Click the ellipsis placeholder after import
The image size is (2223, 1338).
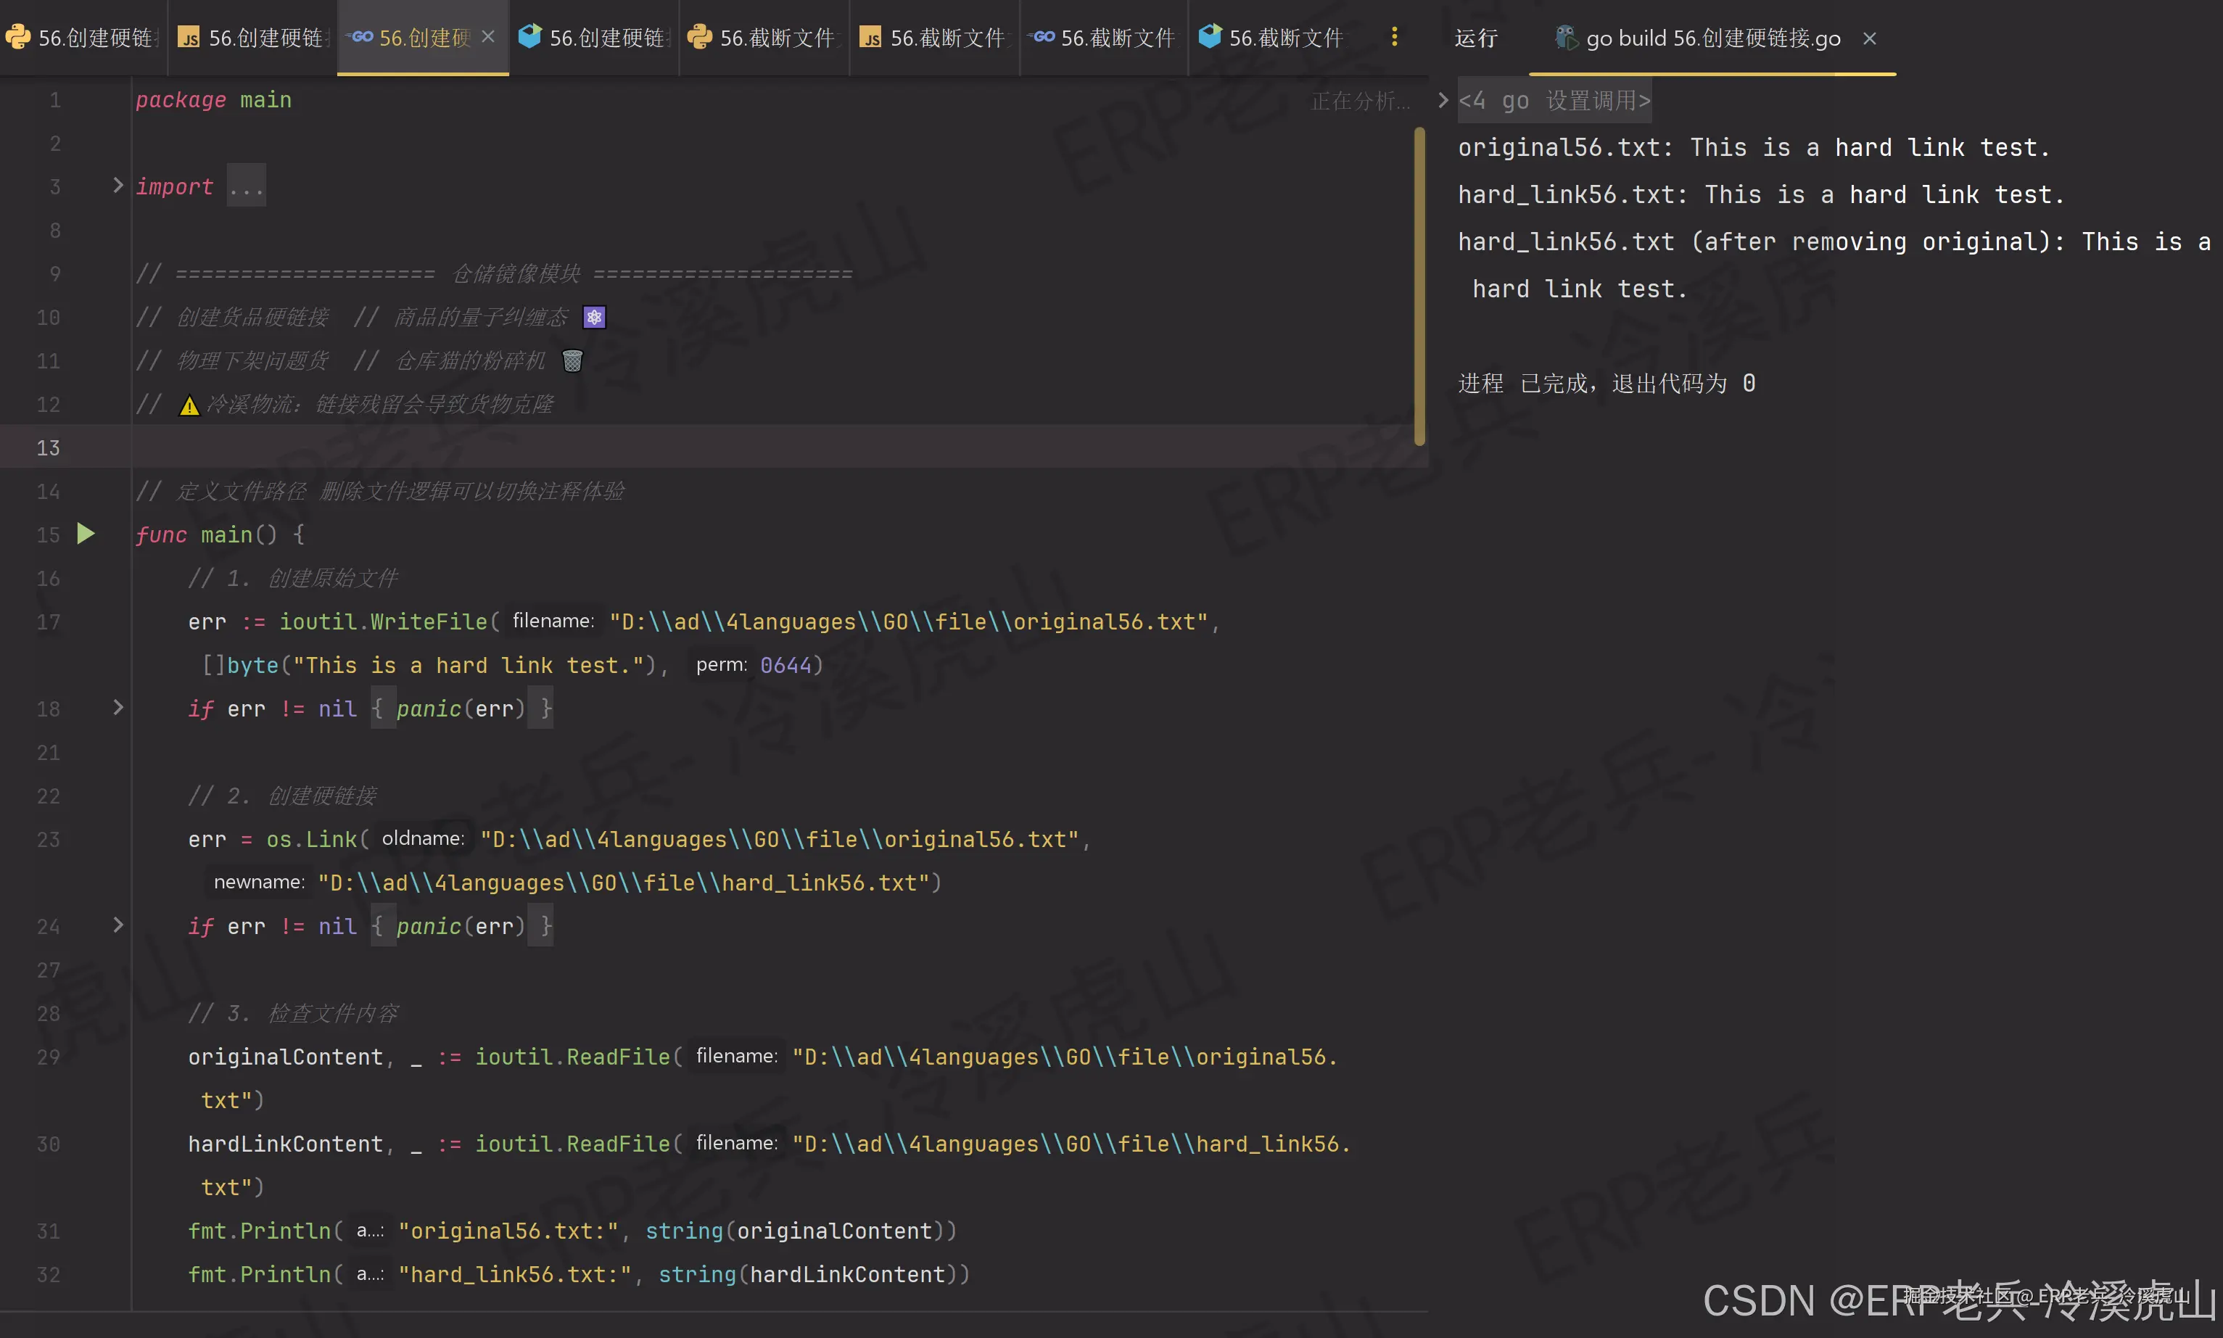coord(246,186)
